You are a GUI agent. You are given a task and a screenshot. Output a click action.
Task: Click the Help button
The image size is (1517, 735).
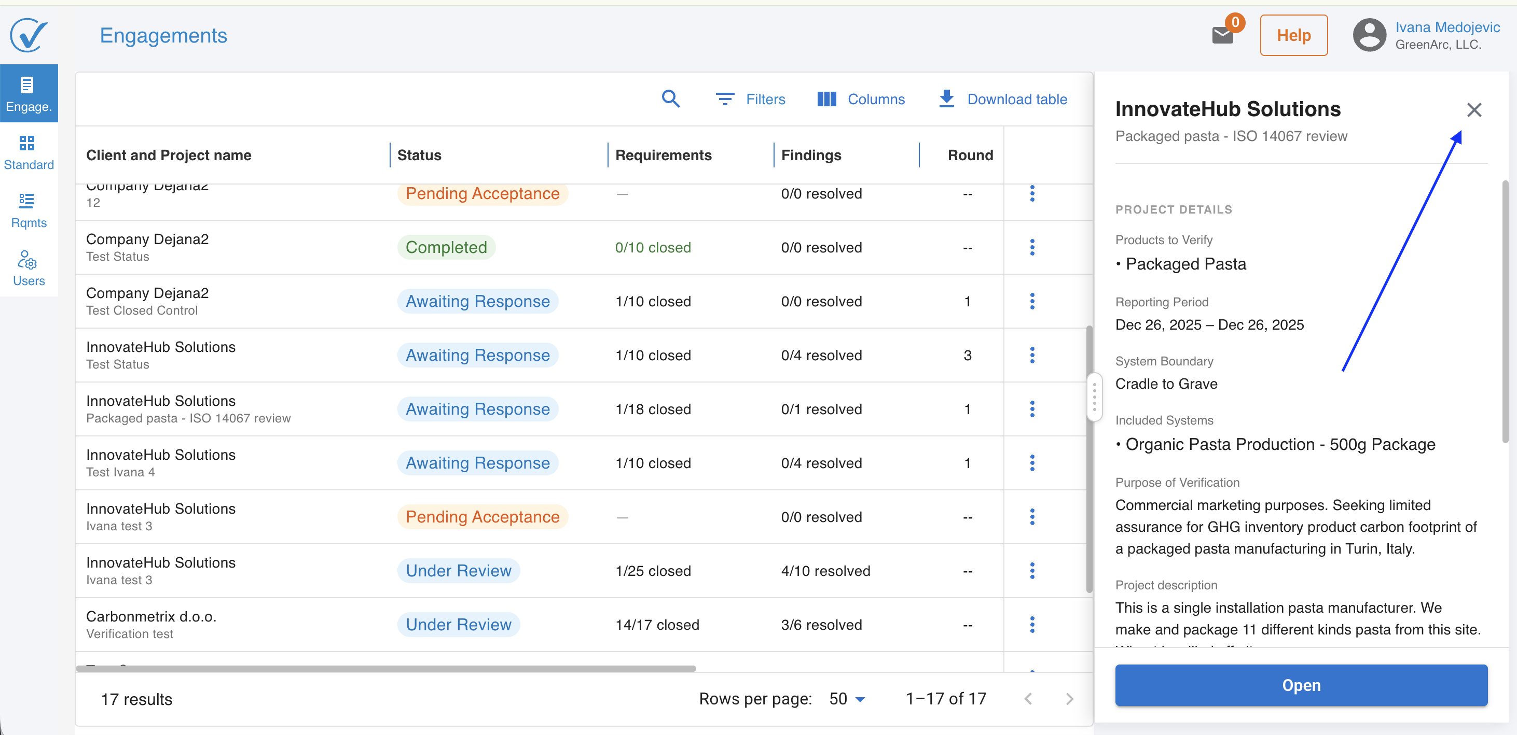(1293, 35)
